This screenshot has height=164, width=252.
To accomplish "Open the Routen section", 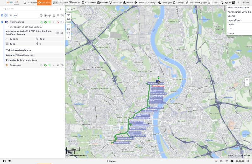I will click(128, 3).
